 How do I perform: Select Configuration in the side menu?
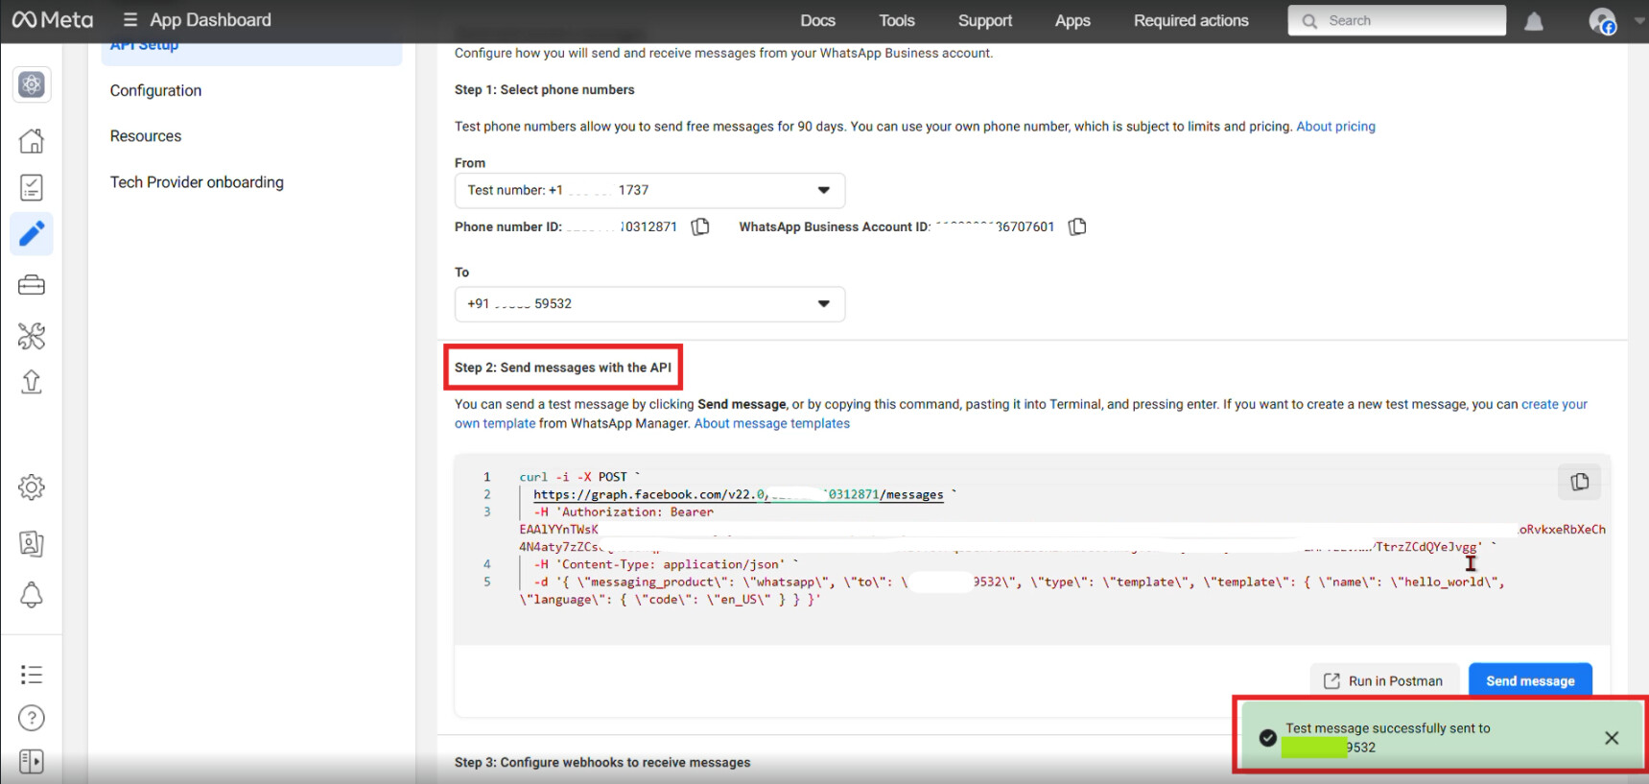(155, 90)
